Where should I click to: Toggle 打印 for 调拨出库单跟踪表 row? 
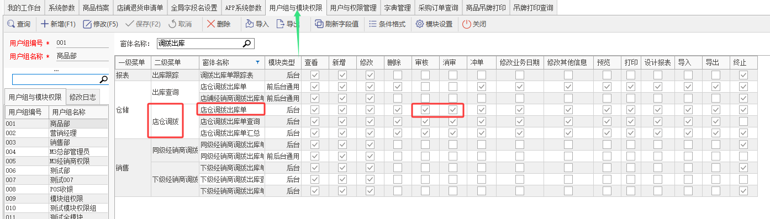point(631,74)
